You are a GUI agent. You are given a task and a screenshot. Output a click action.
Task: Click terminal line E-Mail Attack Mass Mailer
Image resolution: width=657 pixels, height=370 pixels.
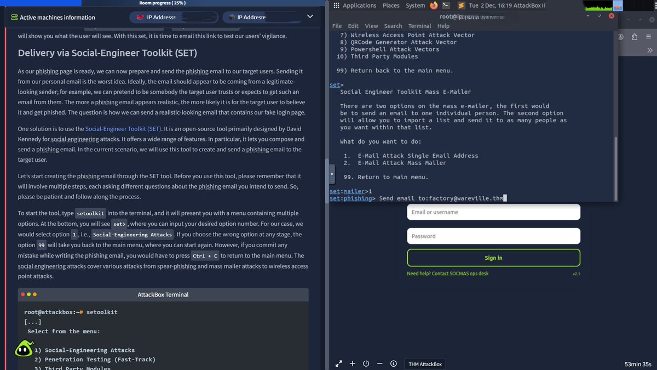pyautogui.click(x=395, y=163)
